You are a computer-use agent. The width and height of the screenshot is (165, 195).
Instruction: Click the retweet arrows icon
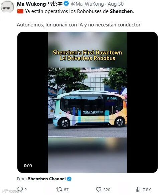tap(59, 190)
